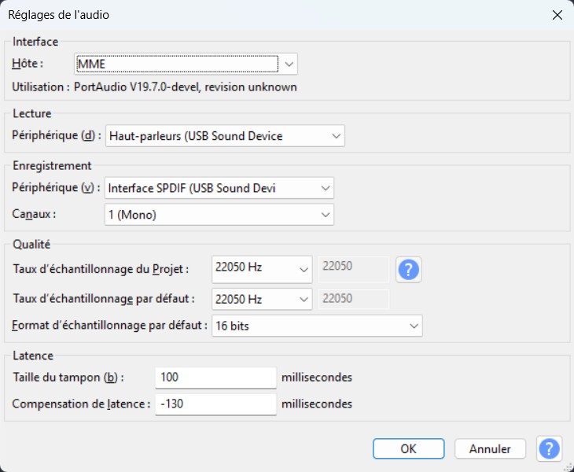Click the Annuler button
Viewport: 574px width, 472px height.
click(x=490, y=448)
